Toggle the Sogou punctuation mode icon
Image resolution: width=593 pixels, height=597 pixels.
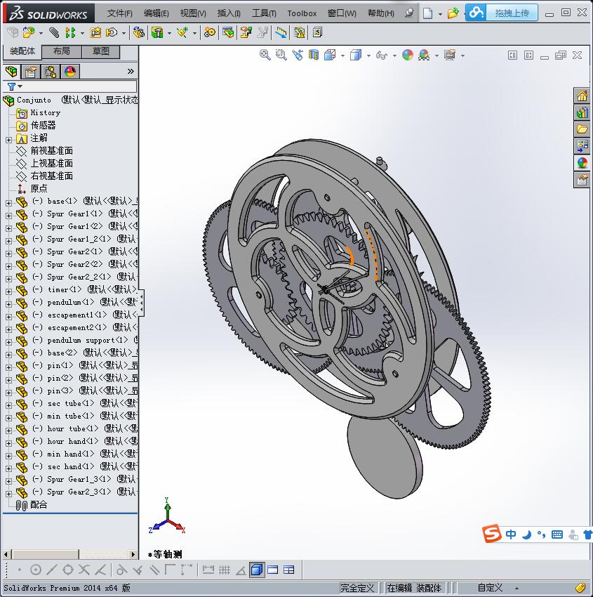point(541,534)
